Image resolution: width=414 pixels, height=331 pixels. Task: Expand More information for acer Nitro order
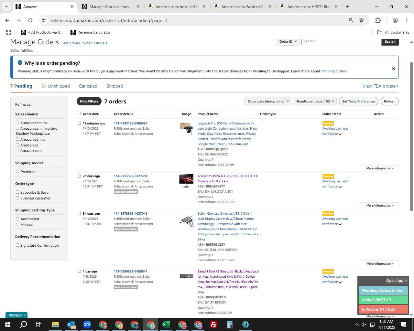[x=378, y=206]
